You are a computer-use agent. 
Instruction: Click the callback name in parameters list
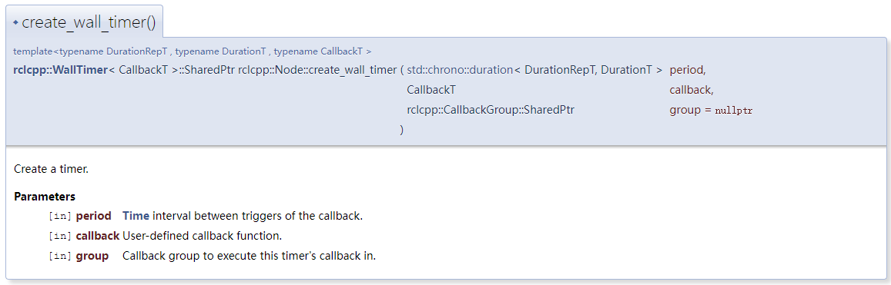(x=97, y=236)
